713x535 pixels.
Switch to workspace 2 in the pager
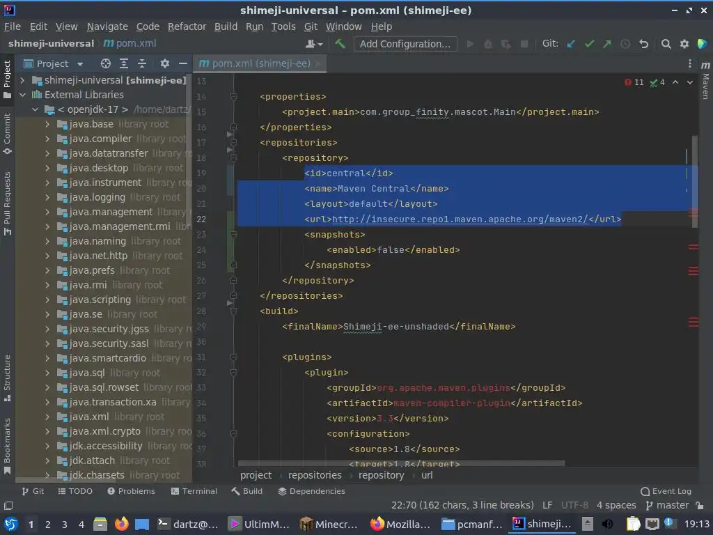click(x=47, y=524)
